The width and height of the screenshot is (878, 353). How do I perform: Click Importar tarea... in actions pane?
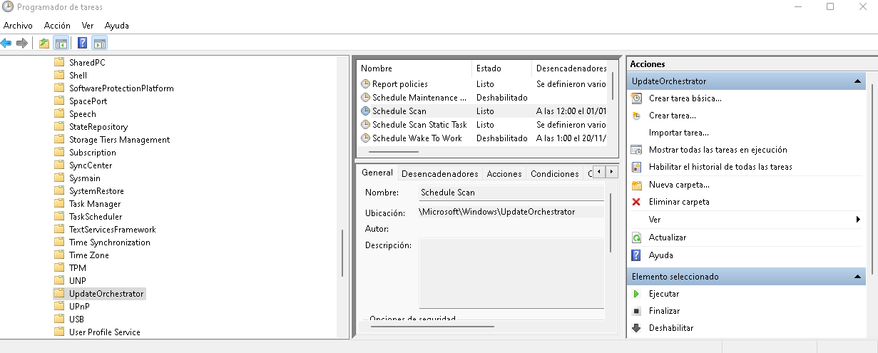(678, 133)
